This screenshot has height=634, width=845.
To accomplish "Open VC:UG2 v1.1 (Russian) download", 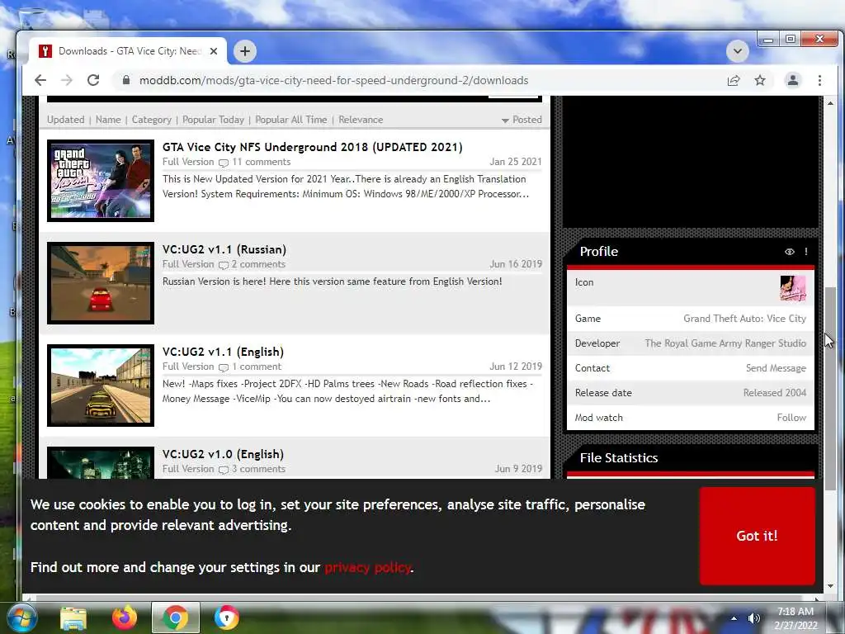I will (224, 249).
